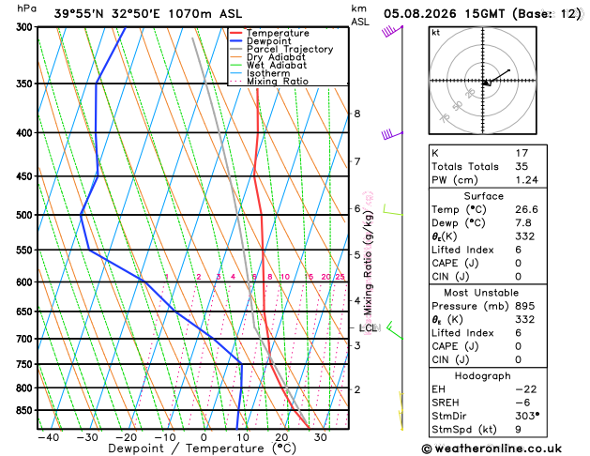The image size is (590, 456).
Task: Click the surface Temp value 26.6
Action: (x=527, y=209)
